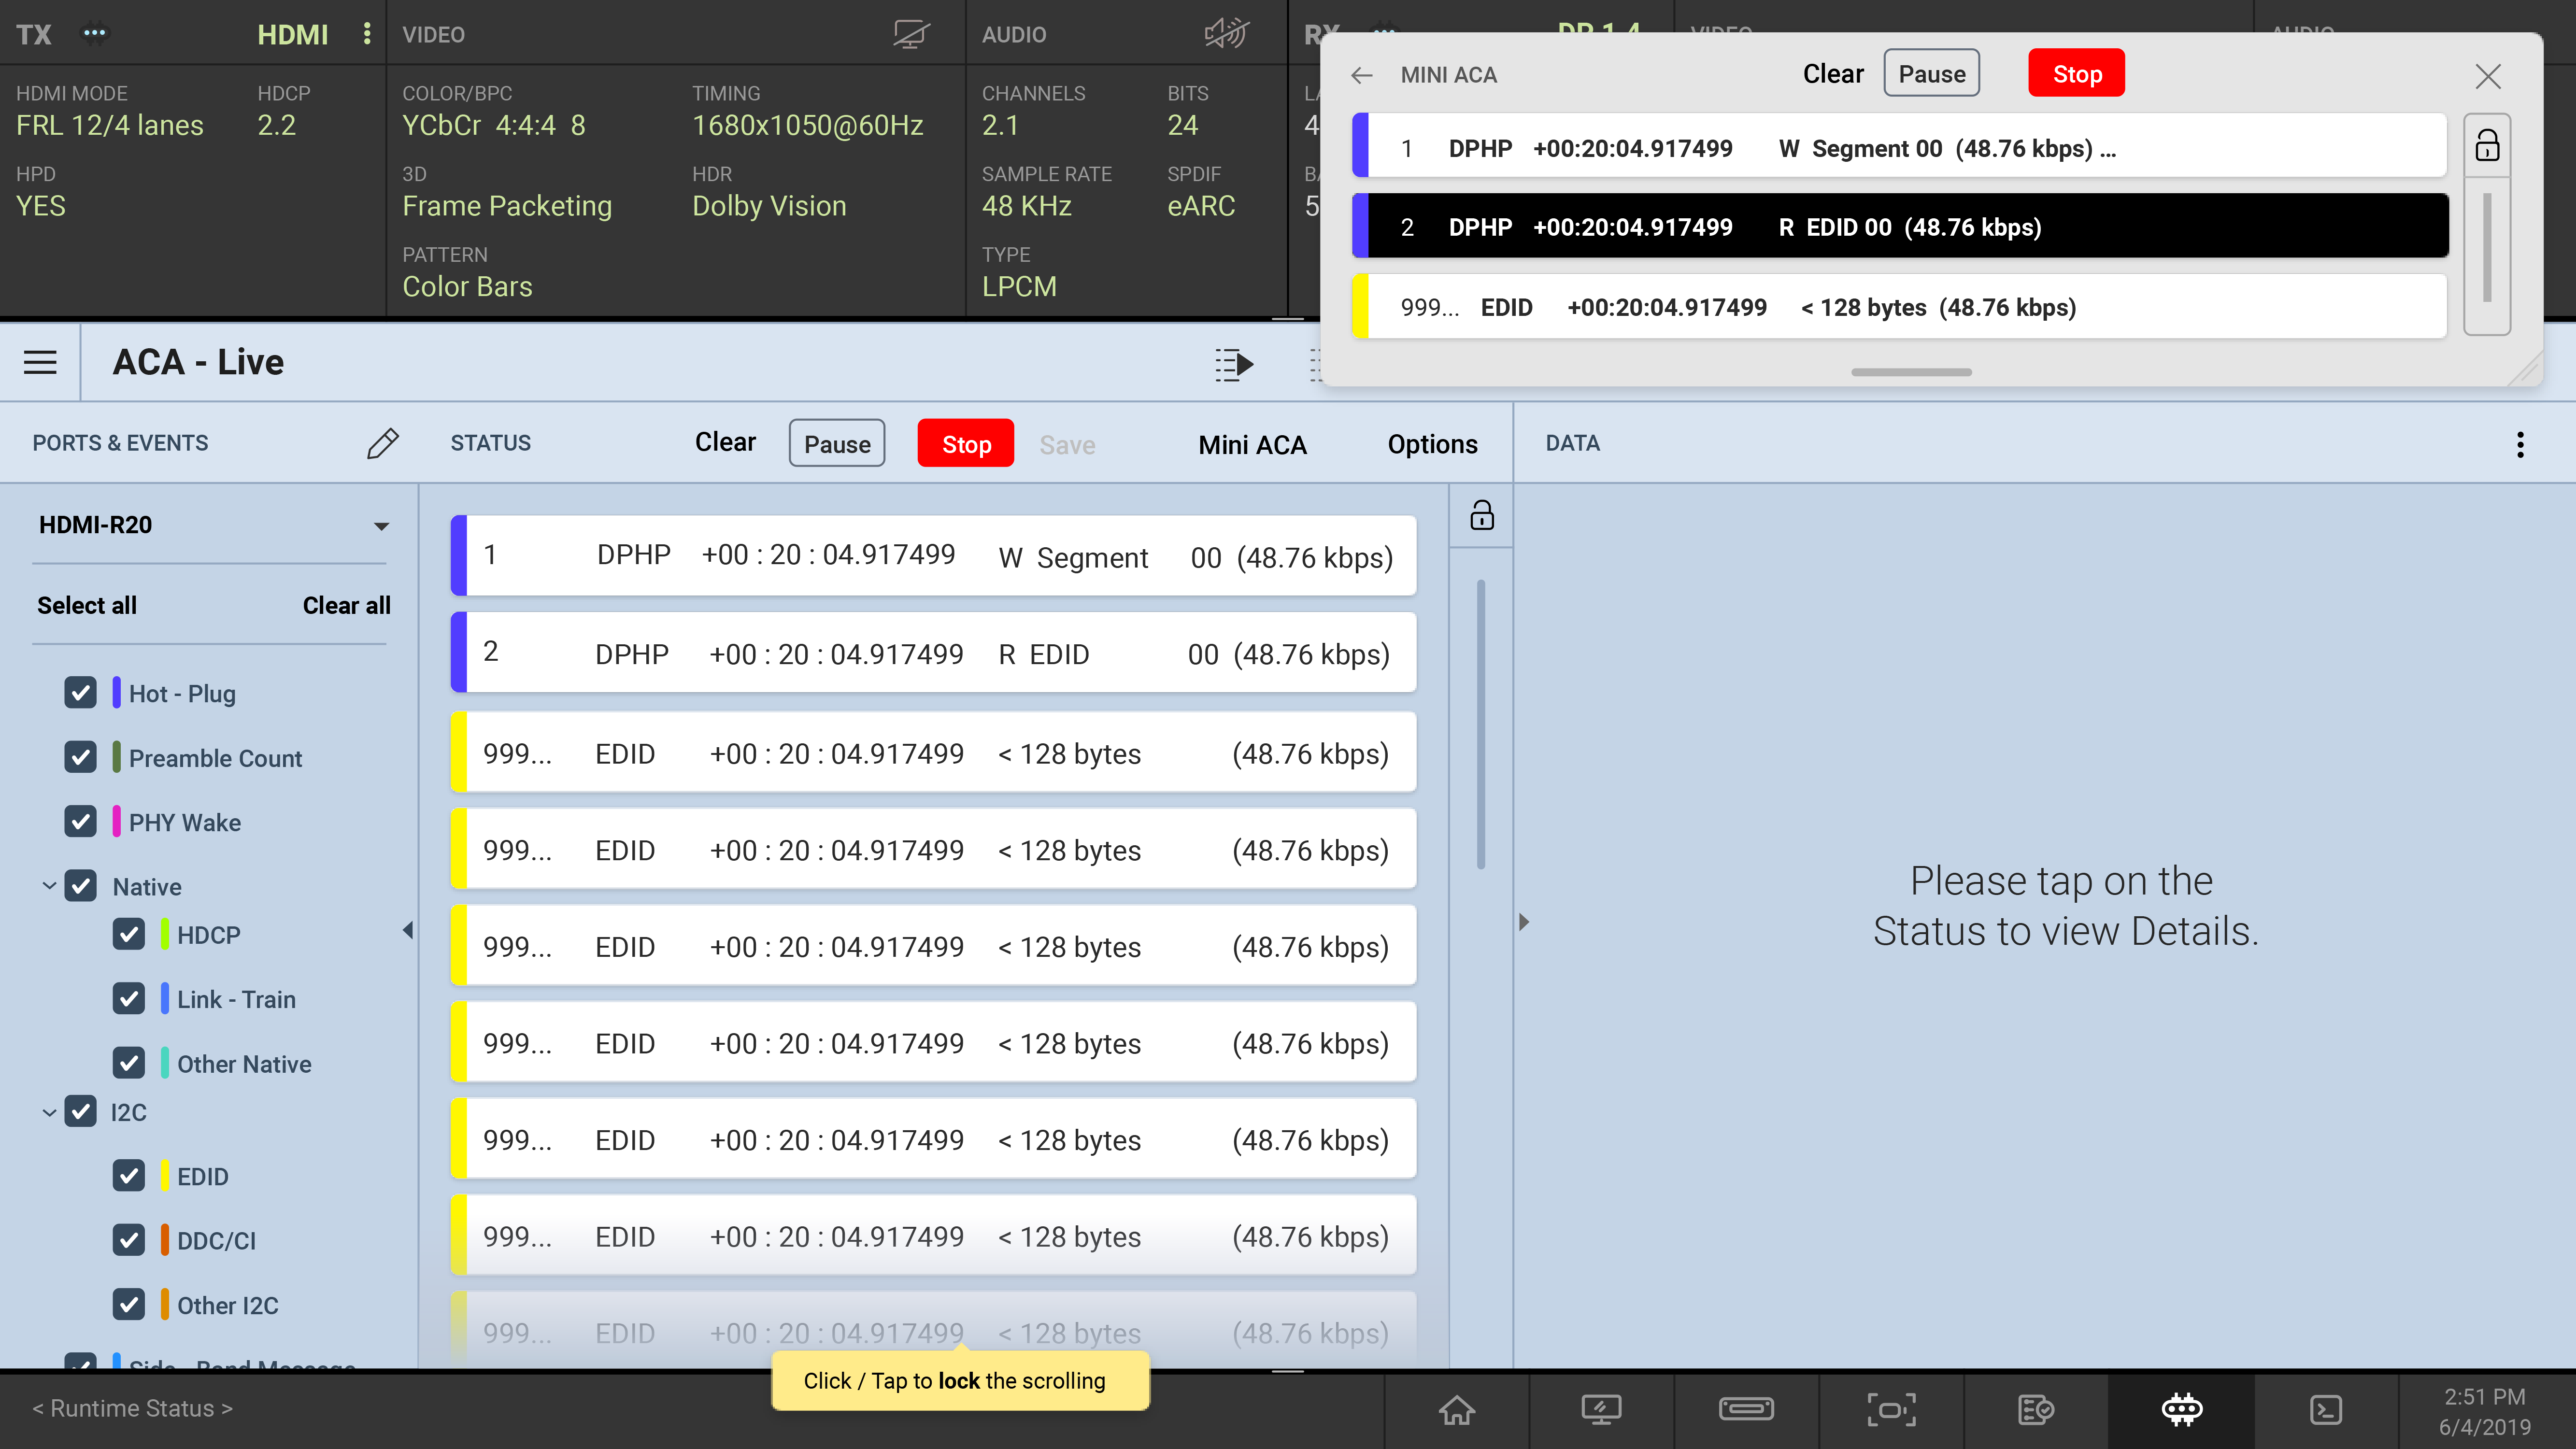2576x1449 pixels.
Task: Pause capture in the Status toolbar
Action: click(x=837, y=444)
